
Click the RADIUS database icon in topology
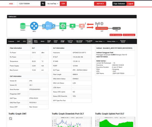pos(23,26)
